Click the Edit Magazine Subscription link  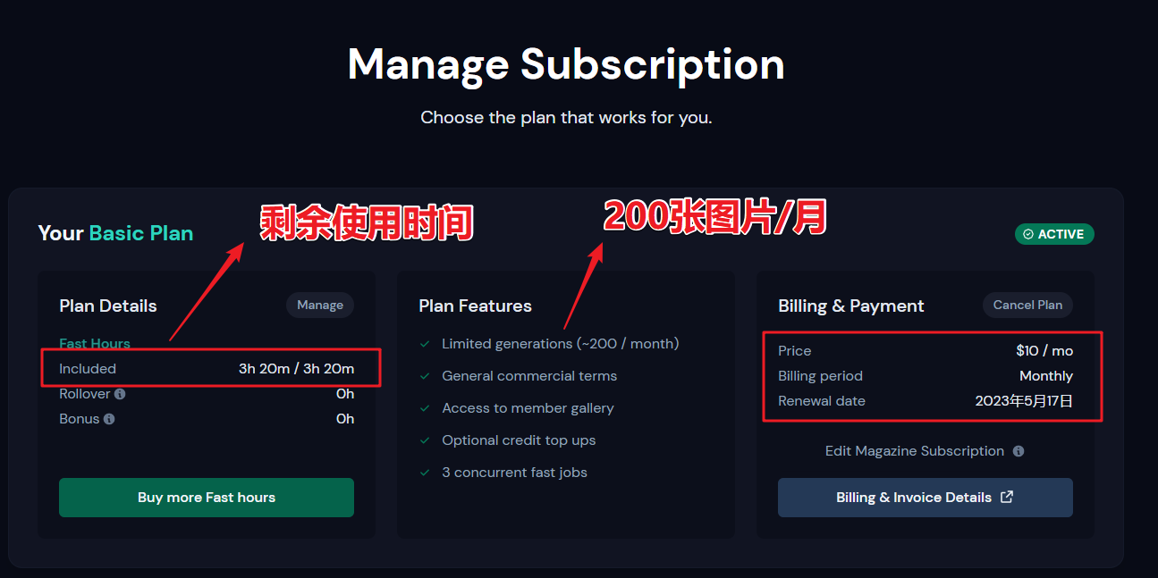coord(915,451)
